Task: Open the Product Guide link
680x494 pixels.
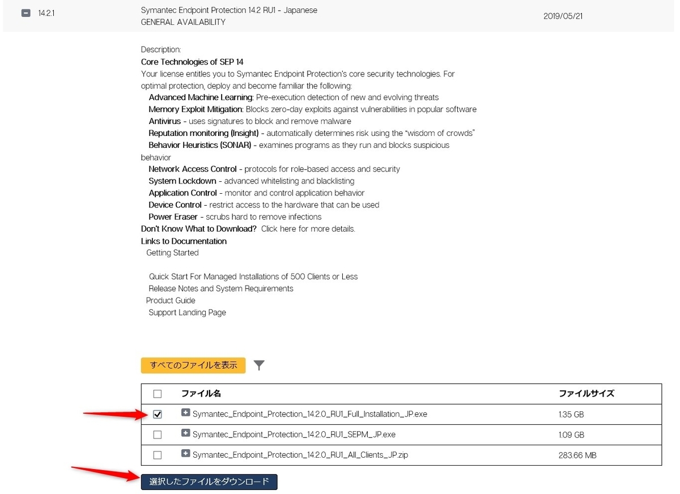Action: coord(171,300)
